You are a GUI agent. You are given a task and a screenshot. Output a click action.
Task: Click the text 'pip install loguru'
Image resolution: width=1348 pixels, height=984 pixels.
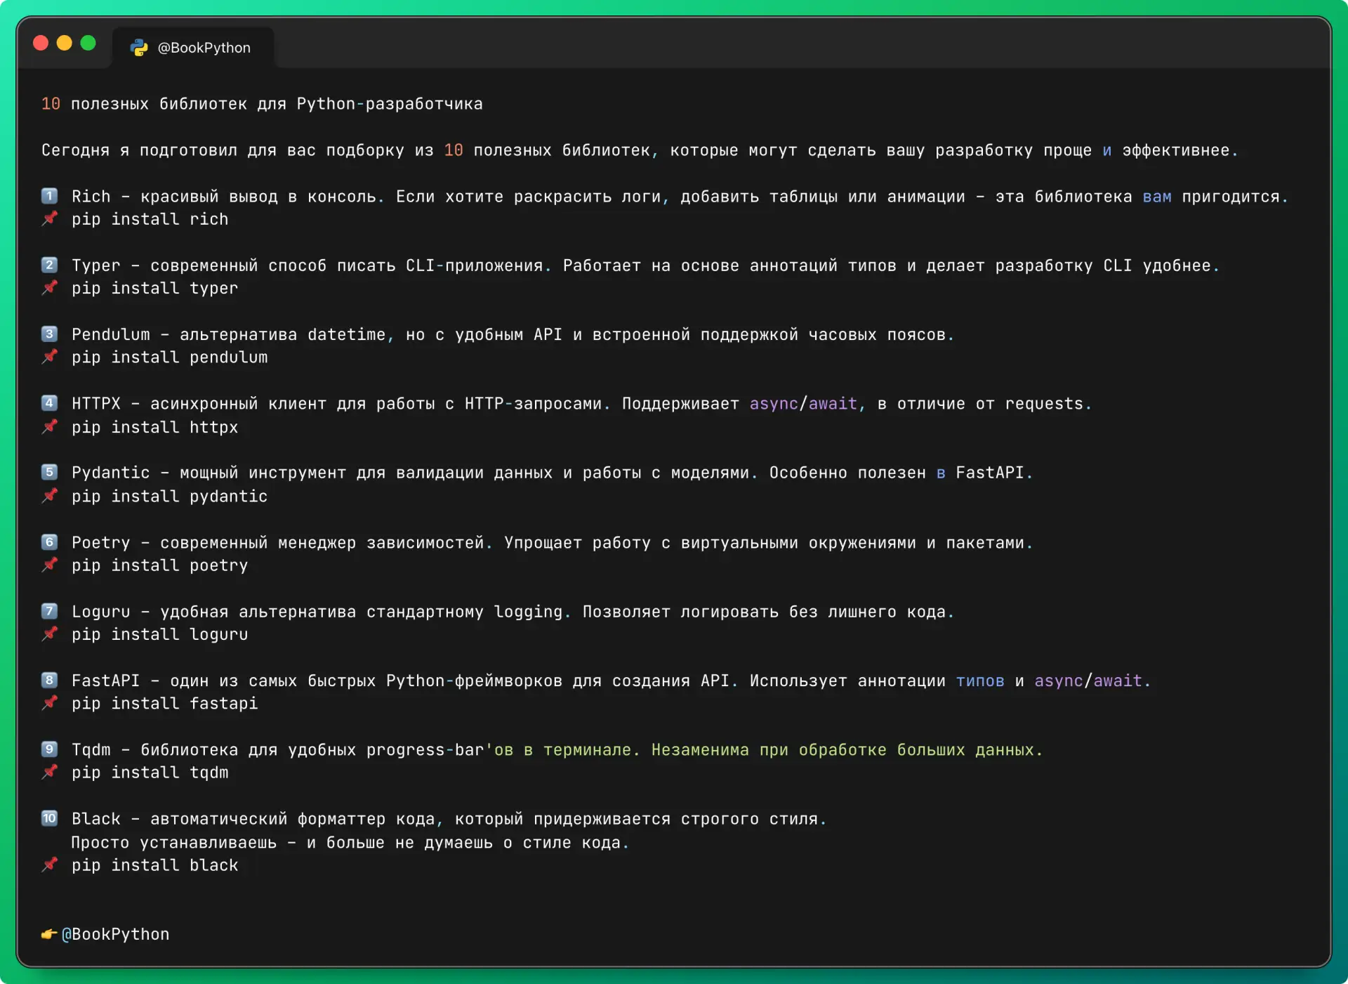160,634
